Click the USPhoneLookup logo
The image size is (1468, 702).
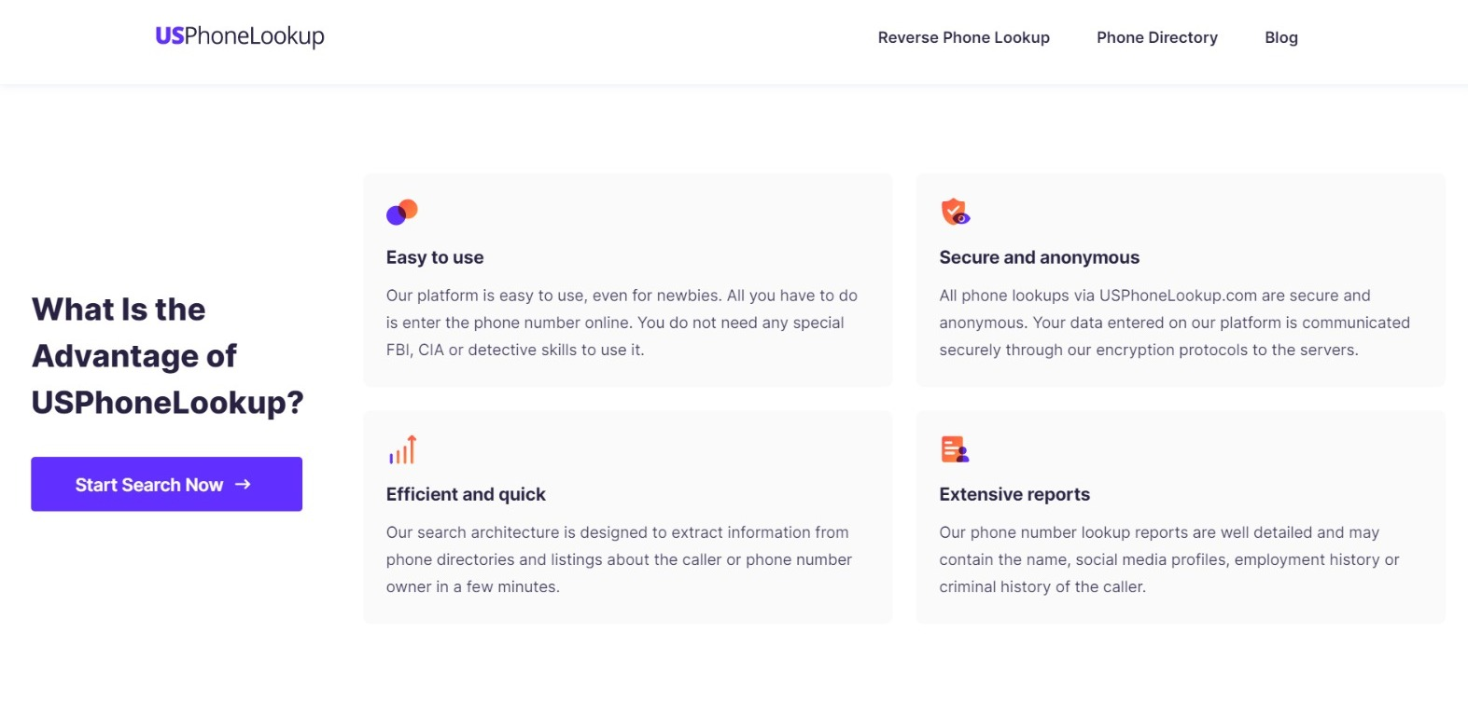240,36
